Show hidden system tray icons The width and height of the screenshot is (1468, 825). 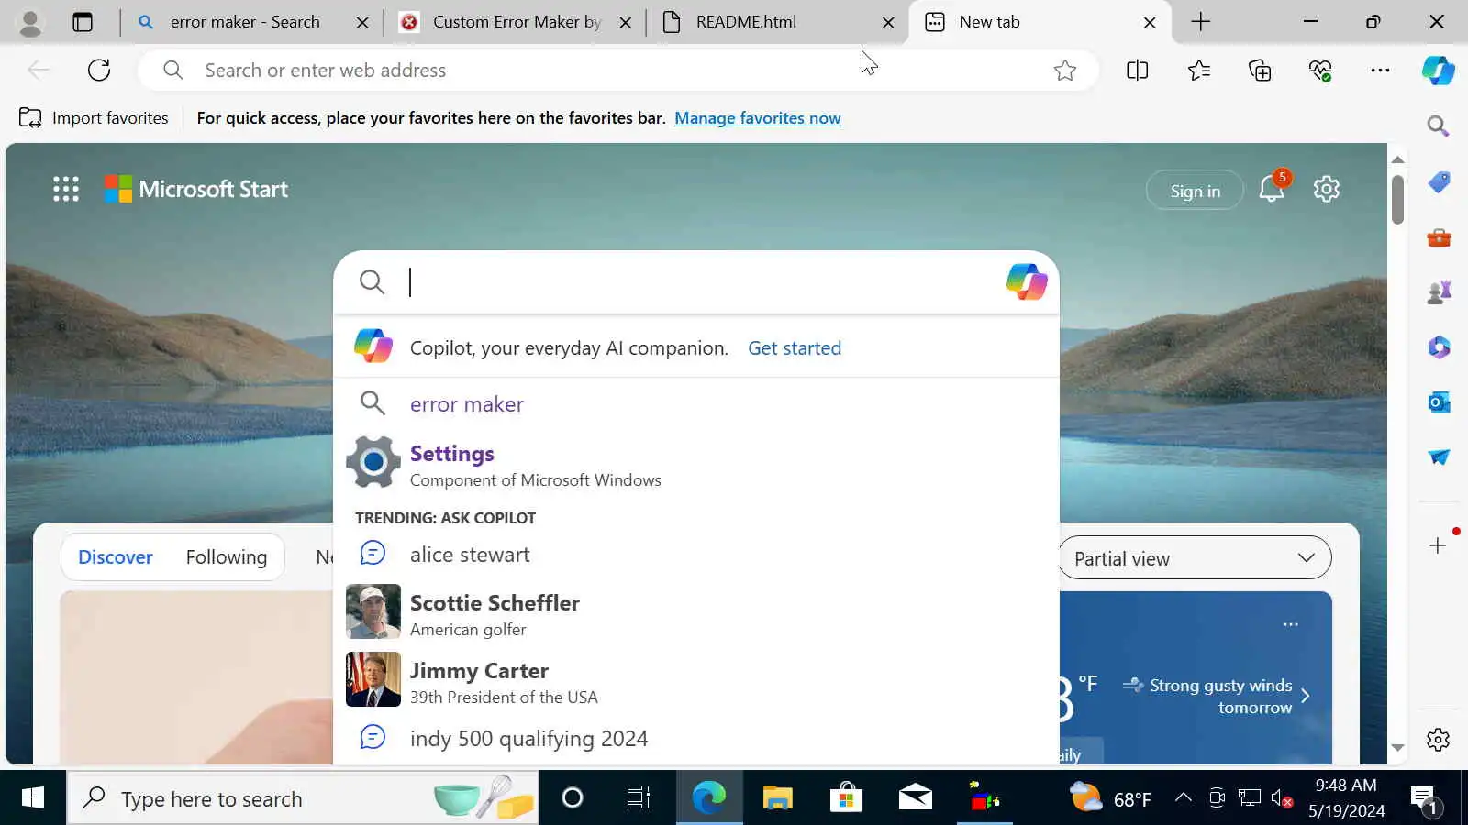pos(1184,797)
